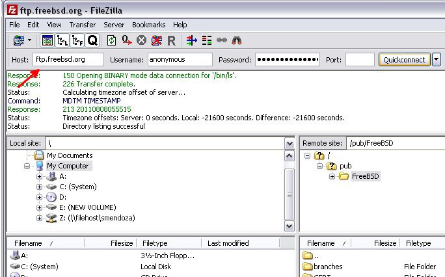The image size is (445, 277).
Task: Click the process queue icon
Action: (127, 40)
